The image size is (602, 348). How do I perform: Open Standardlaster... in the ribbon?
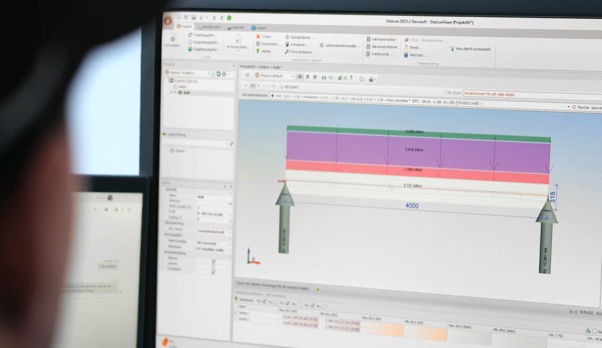(299, 38)
